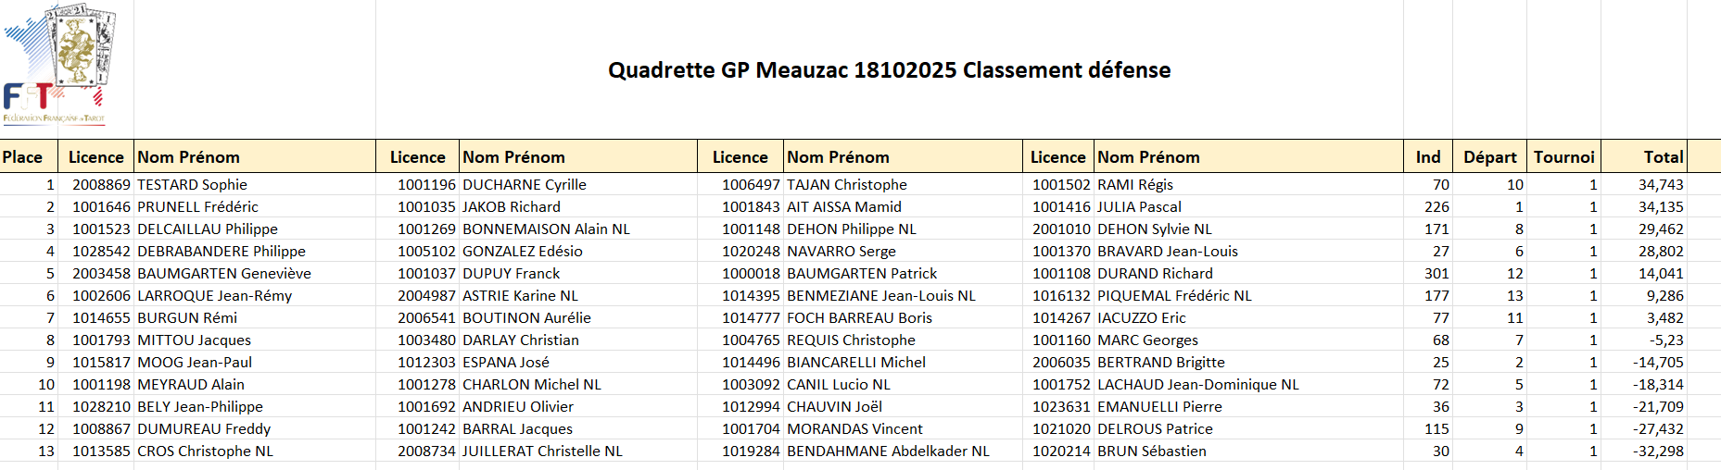This screenshot has height=470, width=1721.
Task: Select the cell DUCHARNE Cyrille
Action: coord(525,185)
